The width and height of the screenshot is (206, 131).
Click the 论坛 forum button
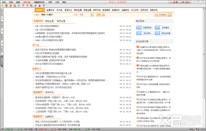[185, 2]
